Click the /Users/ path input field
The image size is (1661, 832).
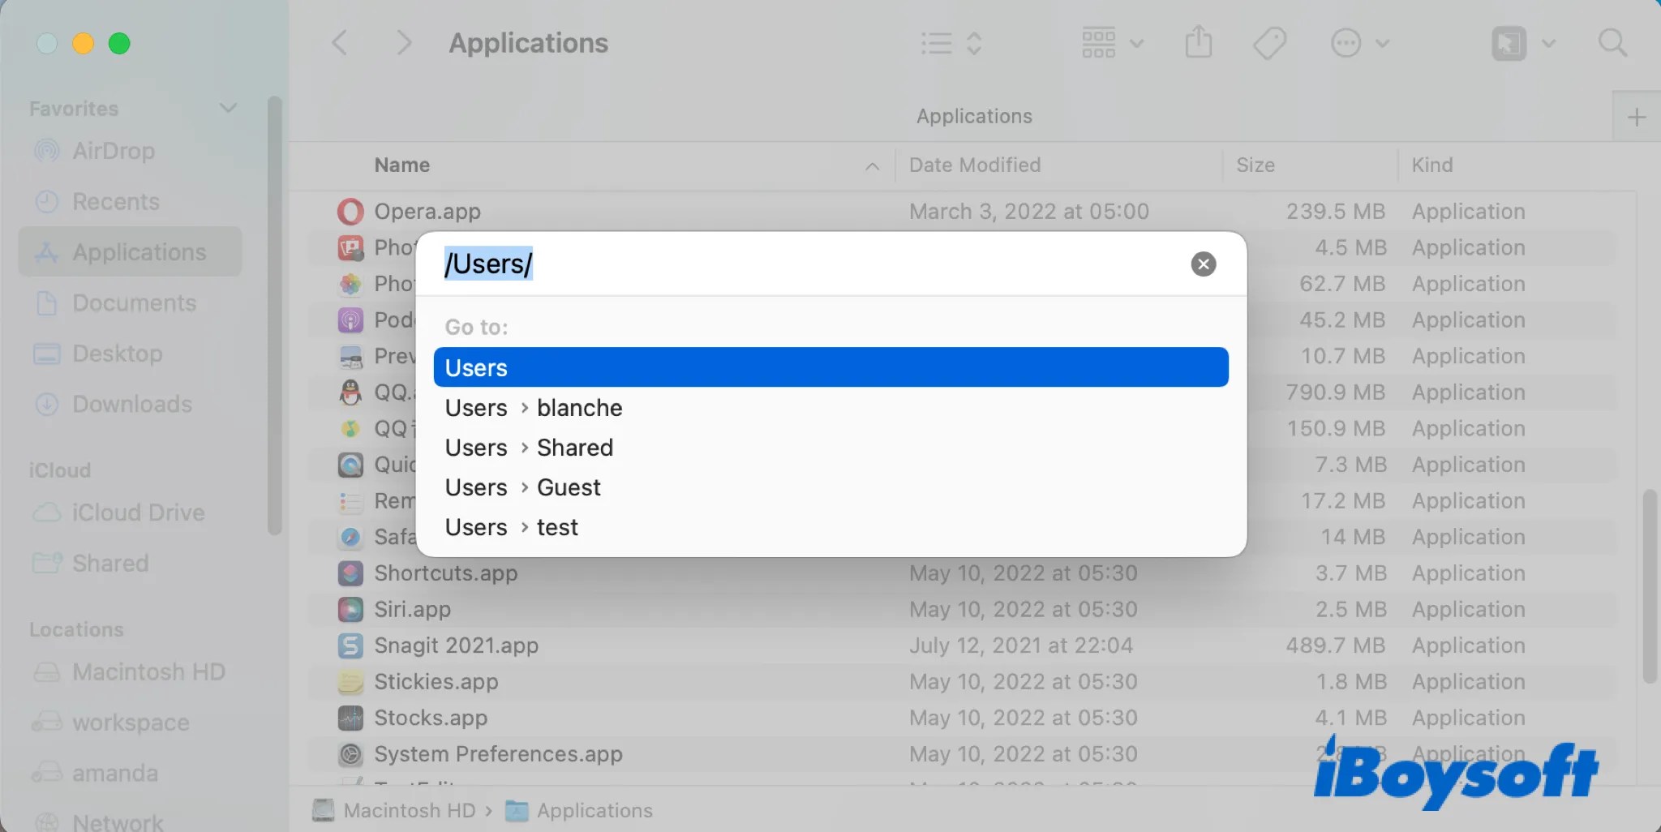pyautogui.click(x=811, y=264)
